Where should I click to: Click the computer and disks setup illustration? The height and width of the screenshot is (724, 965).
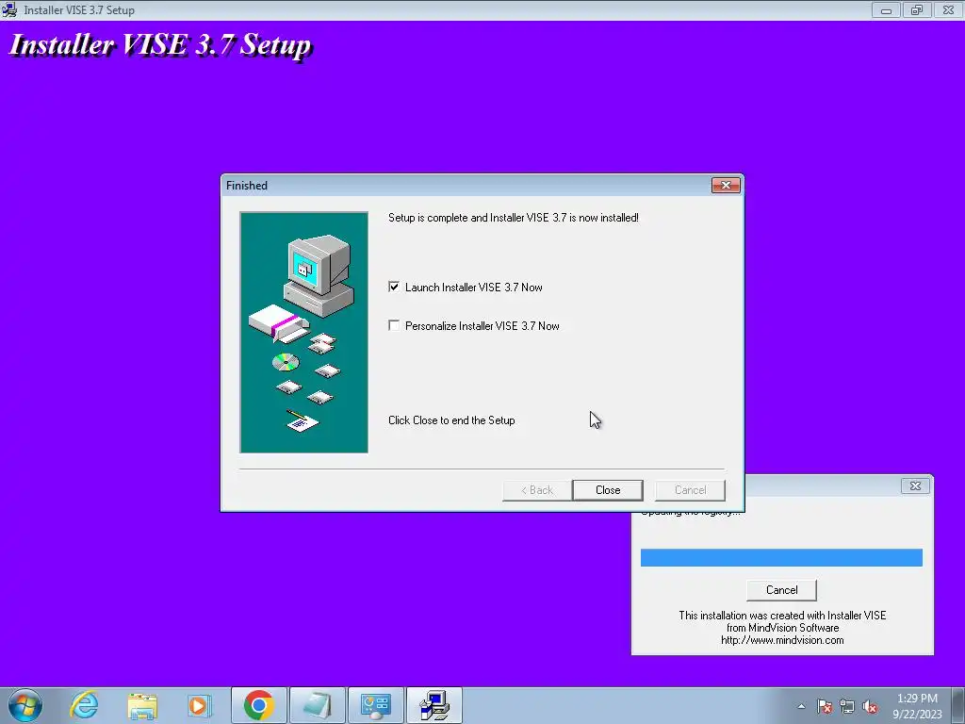pyautogui.click(x=304, y=333)
